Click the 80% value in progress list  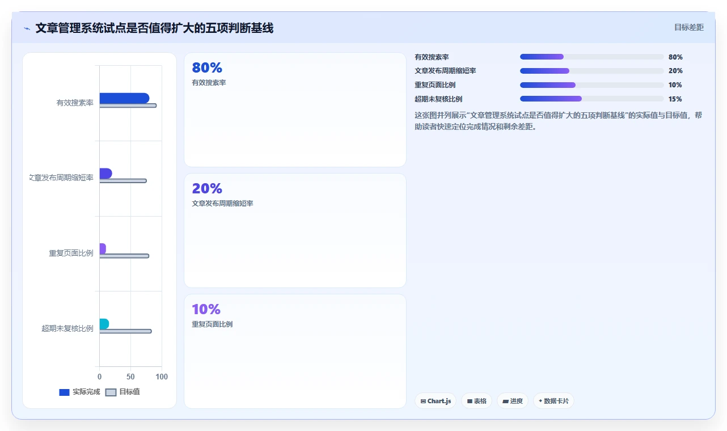click(675, 57)
